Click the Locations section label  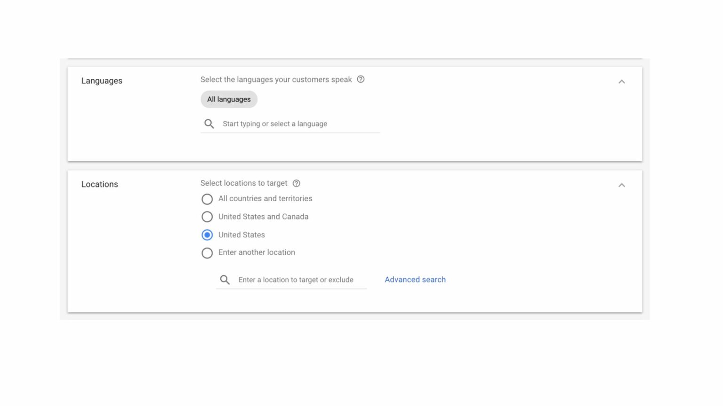tap(99, 184)
